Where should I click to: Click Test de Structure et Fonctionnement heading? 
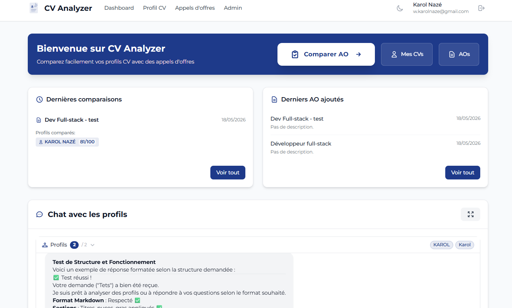(104, 262)
